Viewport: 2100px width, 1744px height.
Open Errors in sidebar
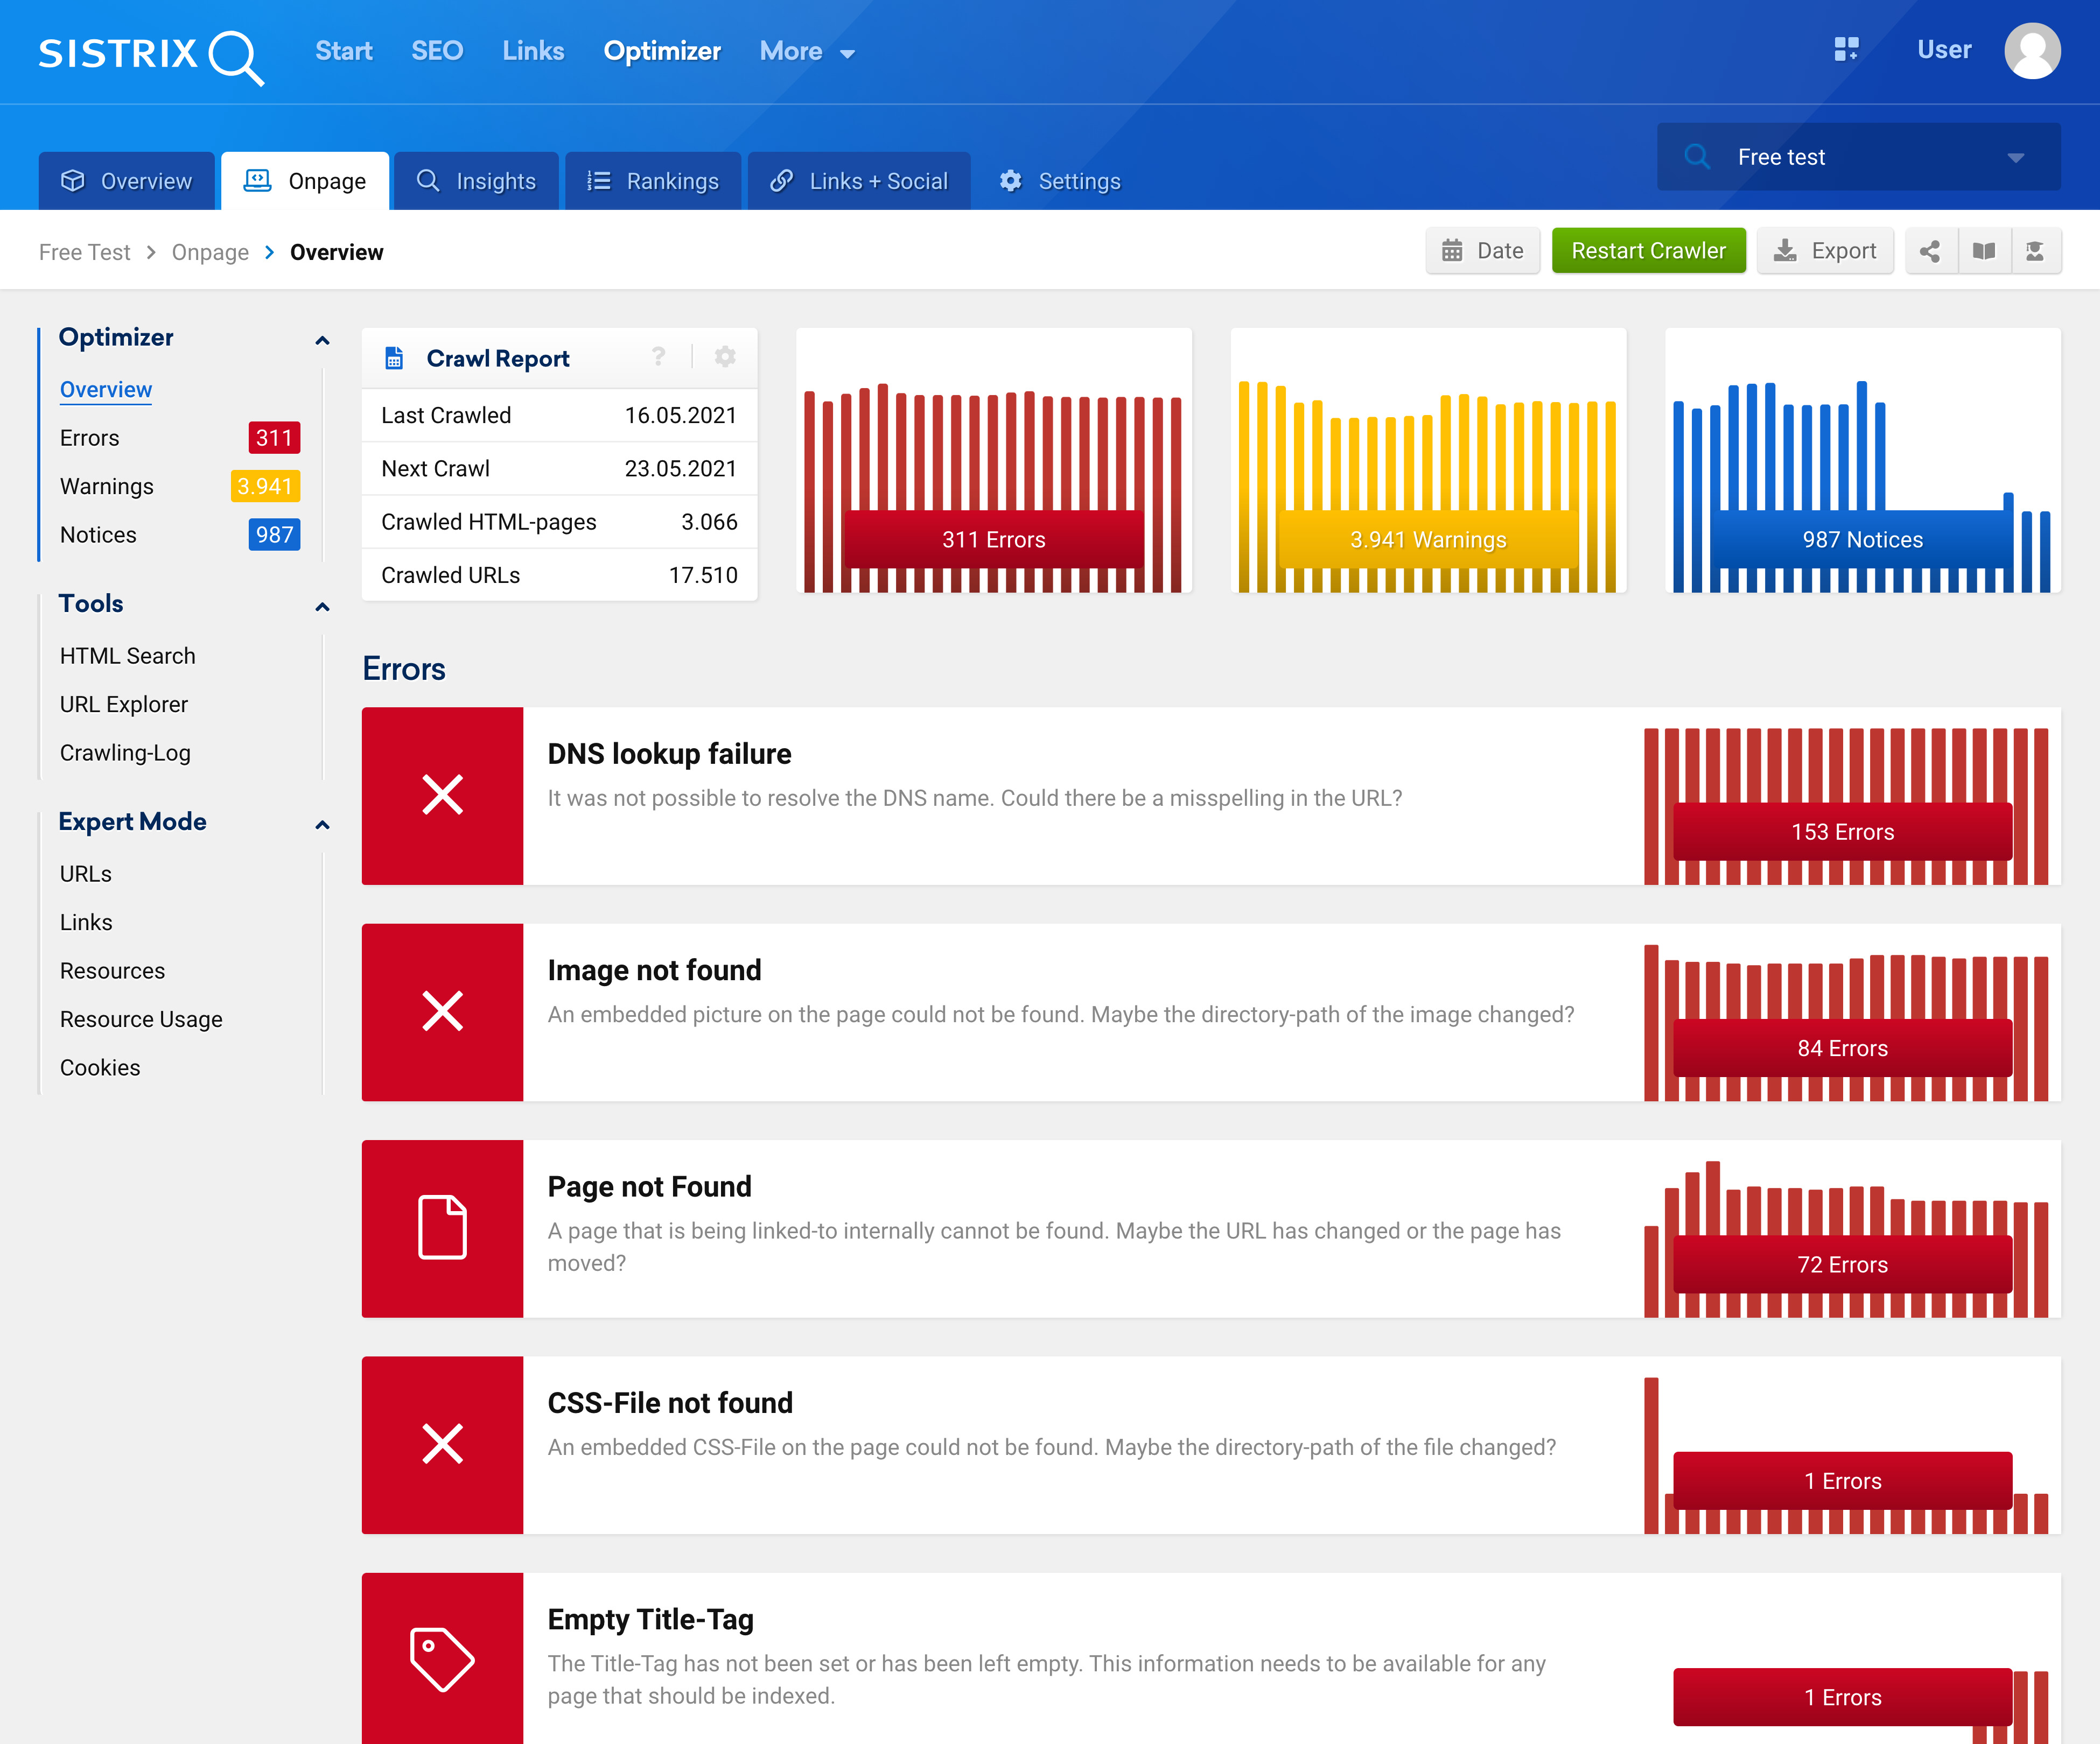click(90, 438)
